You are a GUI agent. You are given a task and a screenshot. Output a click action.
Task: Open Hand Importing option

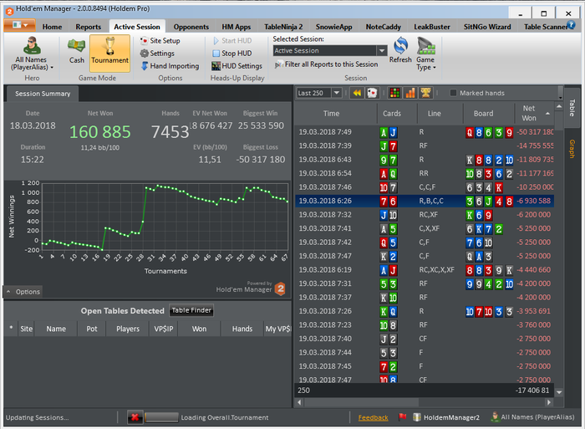[x=170, y=66]
